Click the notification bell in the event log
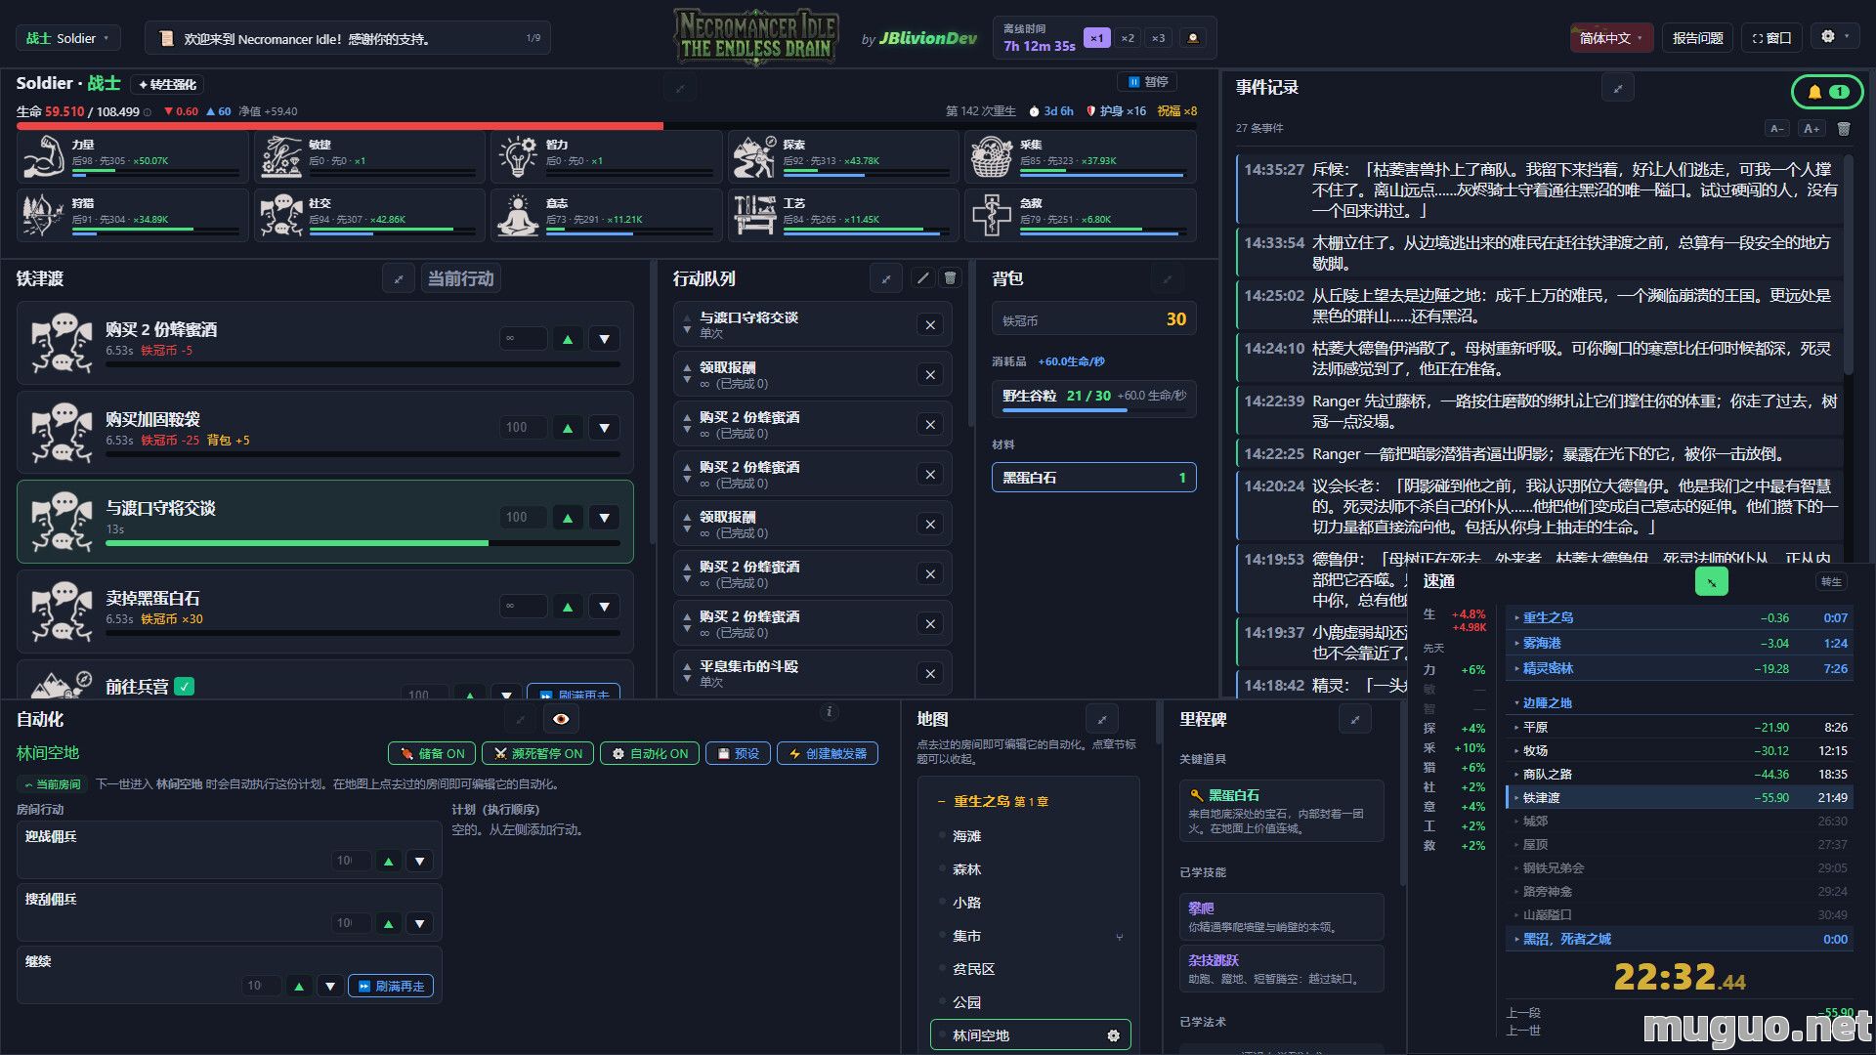The image size is (1876, 1055). 1826,92
